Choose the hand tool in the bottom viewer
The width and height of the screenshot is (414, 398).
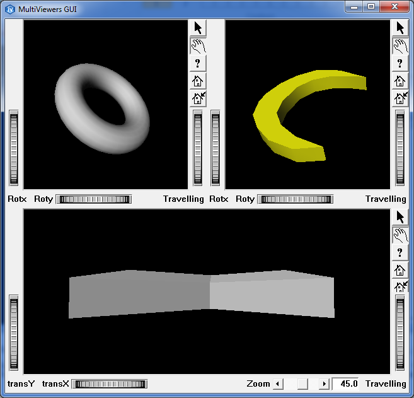coord(400,235)
